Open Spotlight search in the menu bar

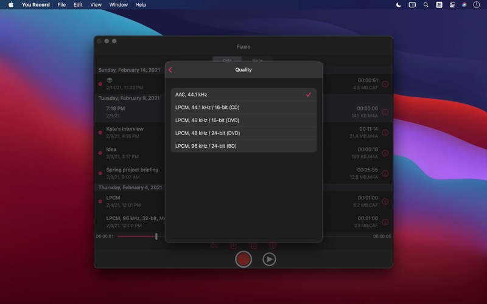click(x=426, y=5)
